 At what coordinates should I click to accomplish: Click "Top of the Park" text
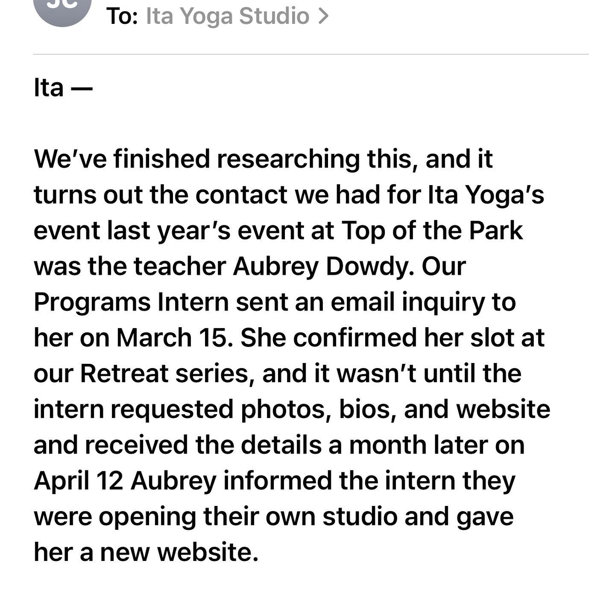(431, 230)
